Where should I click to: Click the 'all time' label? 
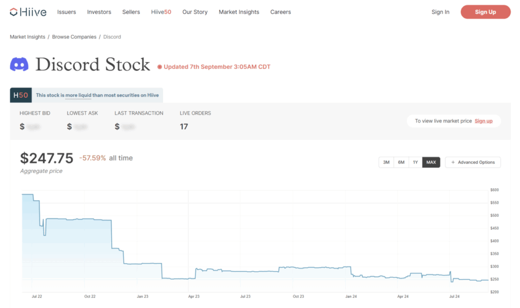(x=121, y=158)
